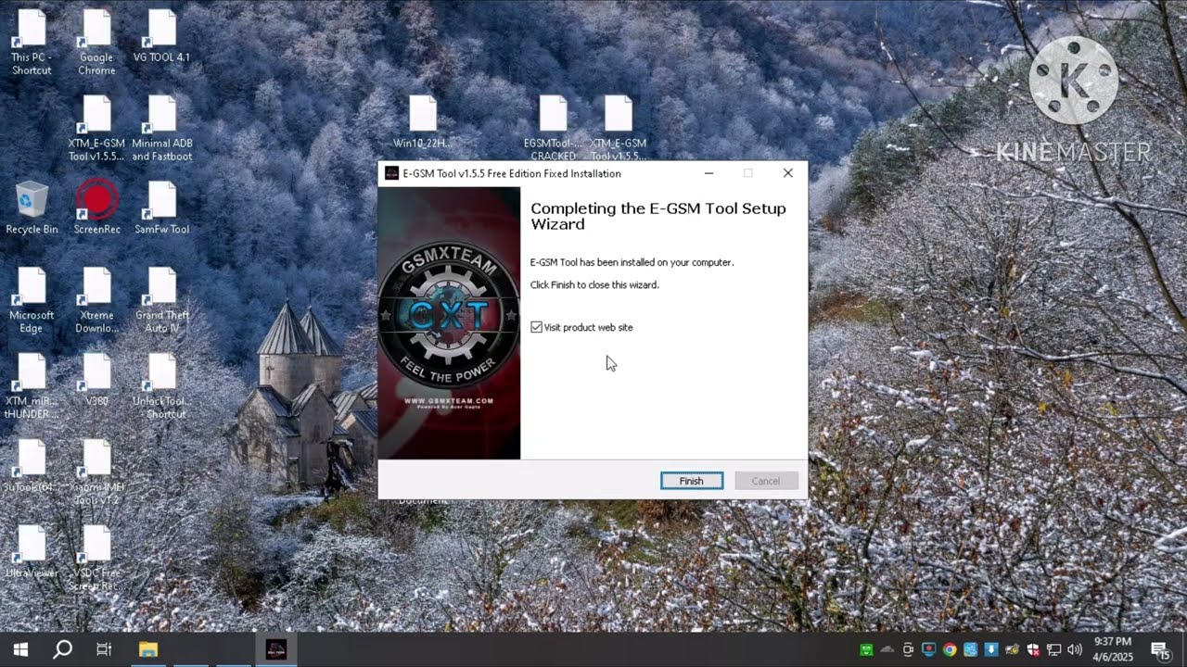Open the volume speaker tray icon
Screen dimensions: 1187x667
(1075, 649)
